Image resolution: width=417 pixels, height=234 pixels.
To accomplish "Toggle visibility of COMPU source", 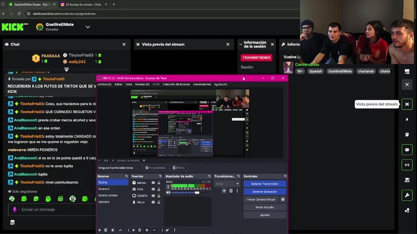I will pos(153,196).
